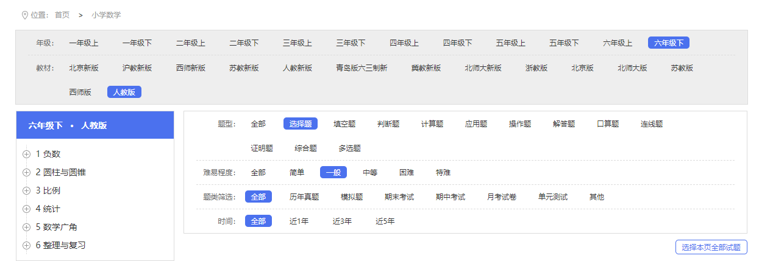Click plus icon beside '5 数学广角'
The image size is (759, 261).
coord(26,228)
